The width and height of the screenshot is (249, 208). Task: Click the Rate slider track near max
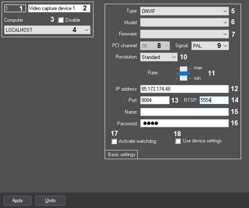(x=184, y=68)
